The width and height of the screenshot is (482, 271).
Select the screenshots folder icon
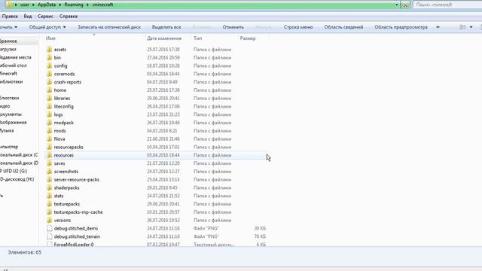tap(49, 172)
